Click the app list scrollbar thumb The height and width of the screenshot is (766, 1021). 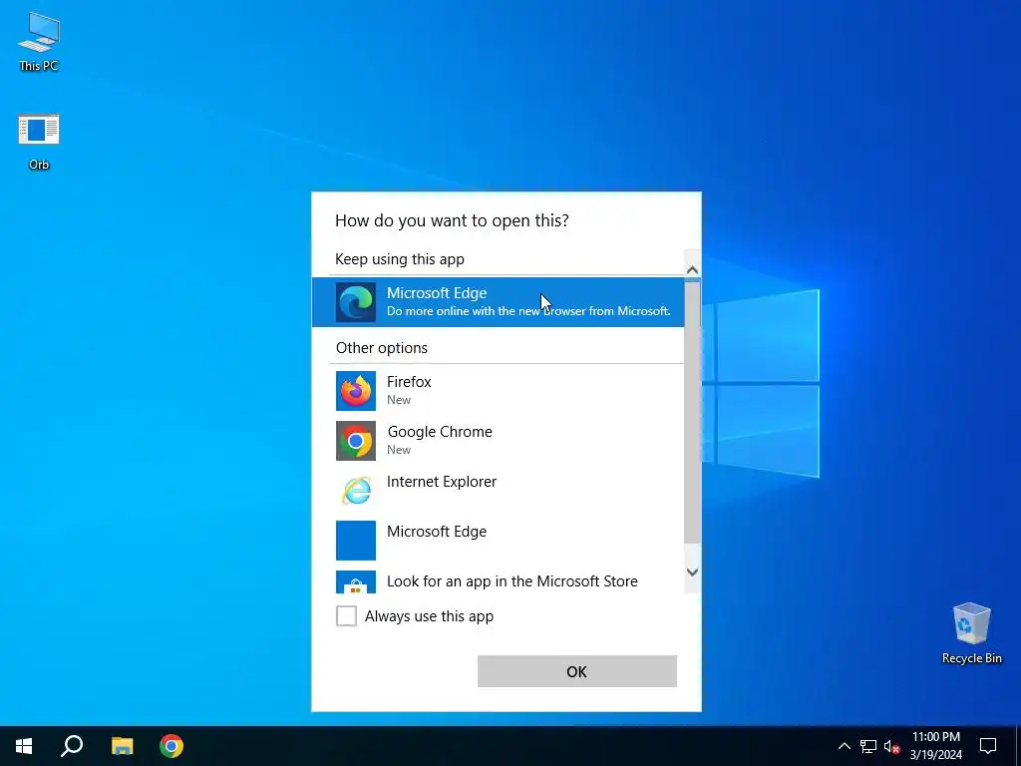tap(692, 412)
